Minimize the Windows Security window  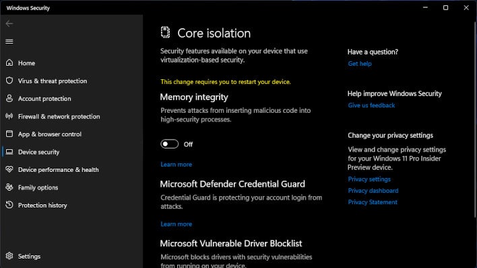coord(425,7)
